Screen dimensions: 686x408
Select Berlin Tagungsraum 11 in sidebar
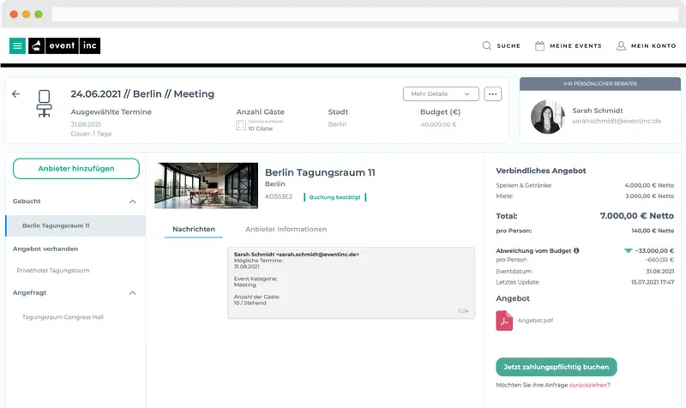pyautogui.click(x=75, y=225)
